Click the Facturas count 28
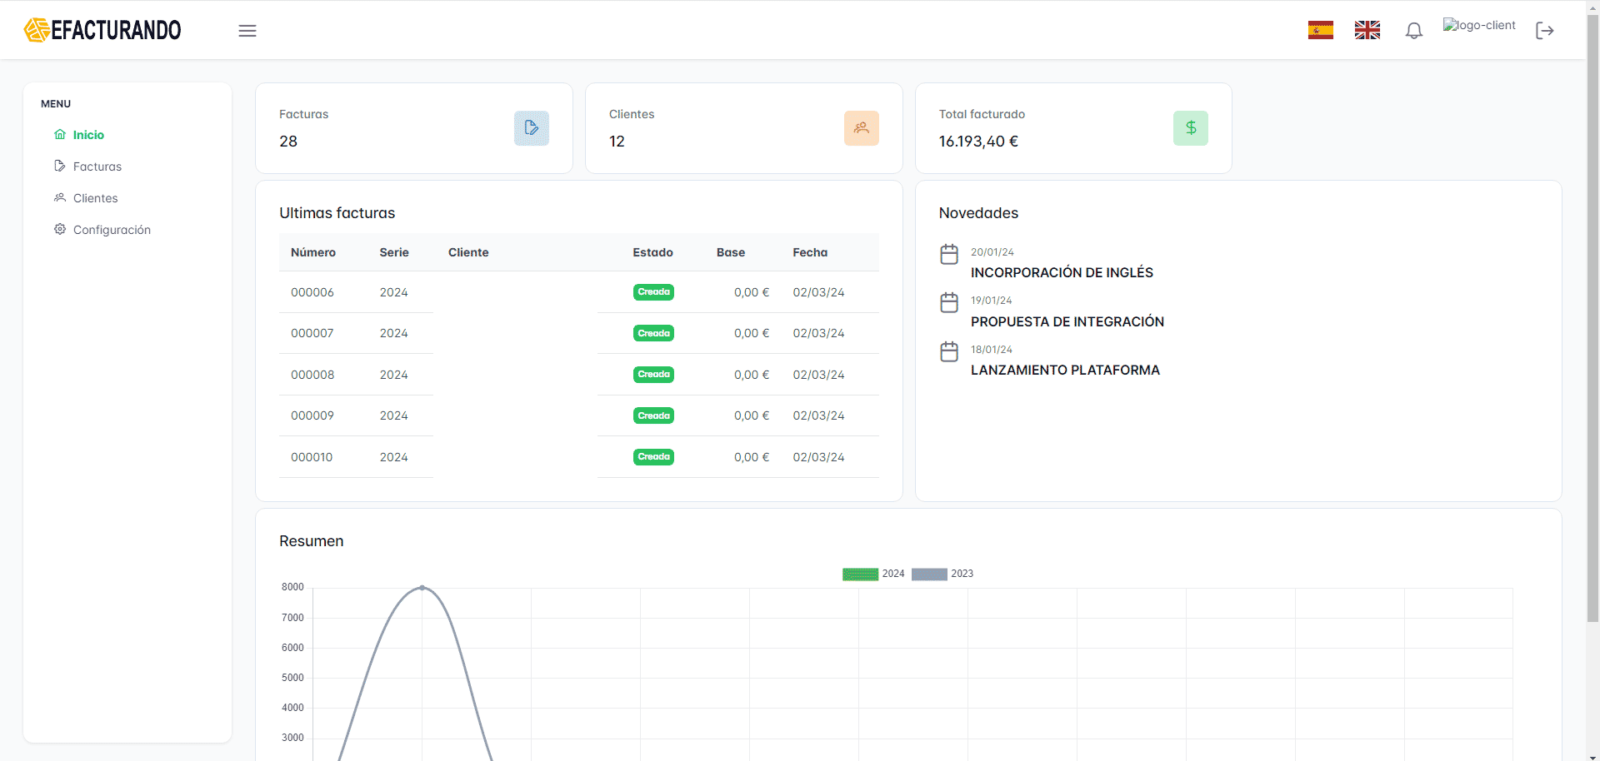 point(288,142)
